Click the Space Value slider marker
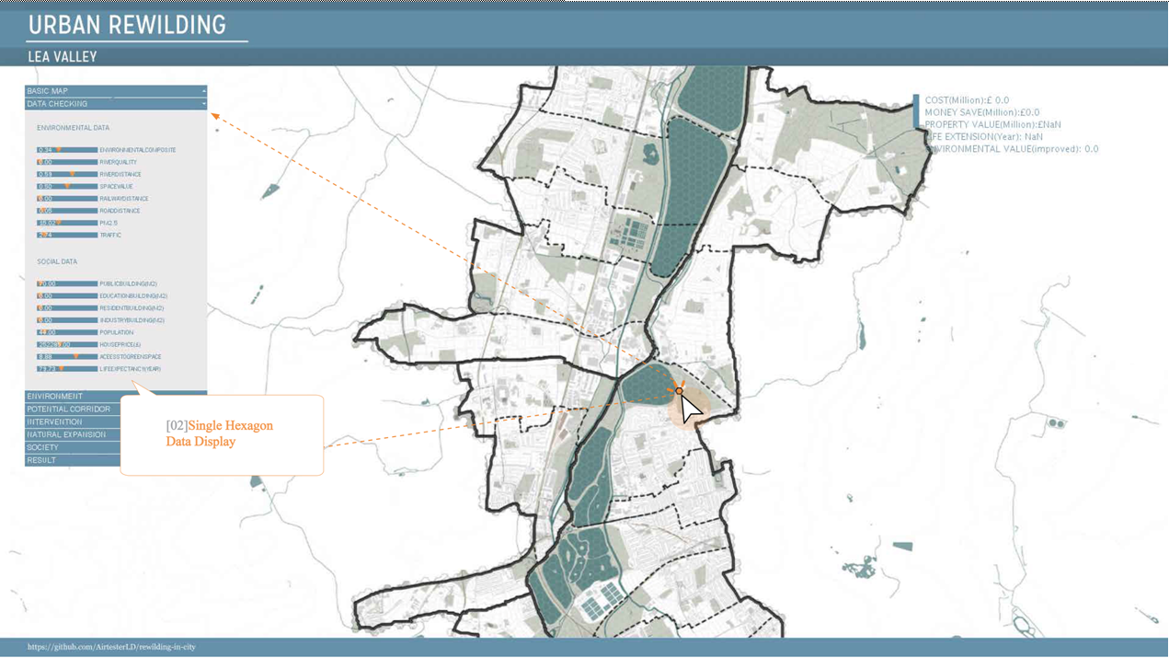1169x658 pixels. (x=66, y=187)
